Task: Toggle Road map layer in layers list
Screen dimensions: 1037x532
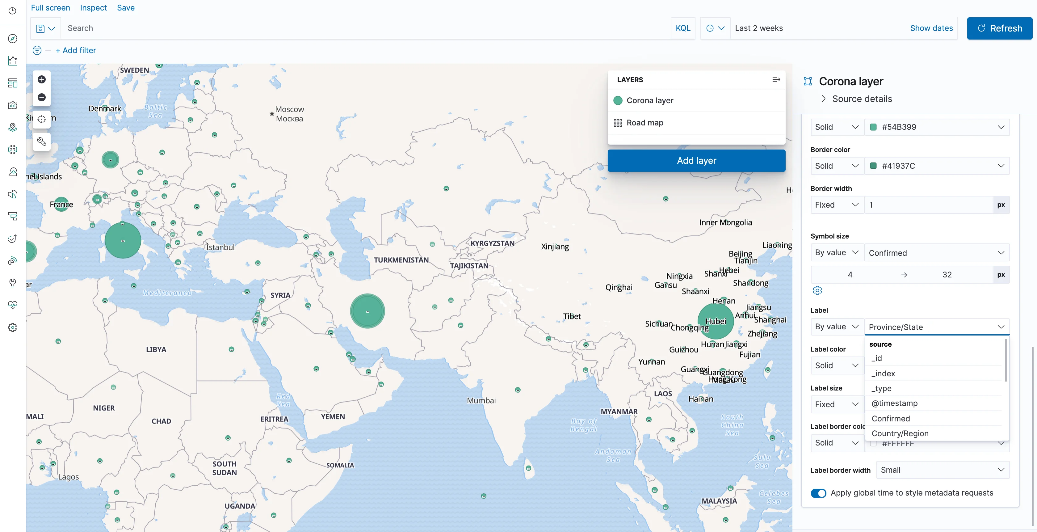Action: point(618,123)
